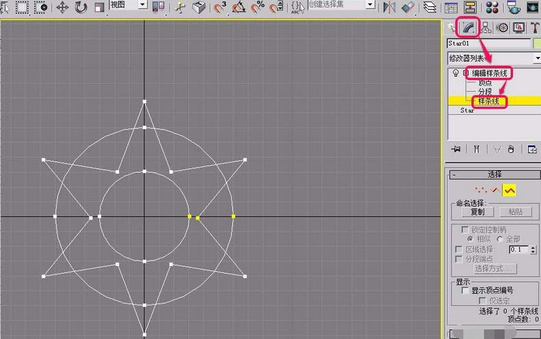
Task: Select the Rotate tool in toolbar
Action: 81,8
